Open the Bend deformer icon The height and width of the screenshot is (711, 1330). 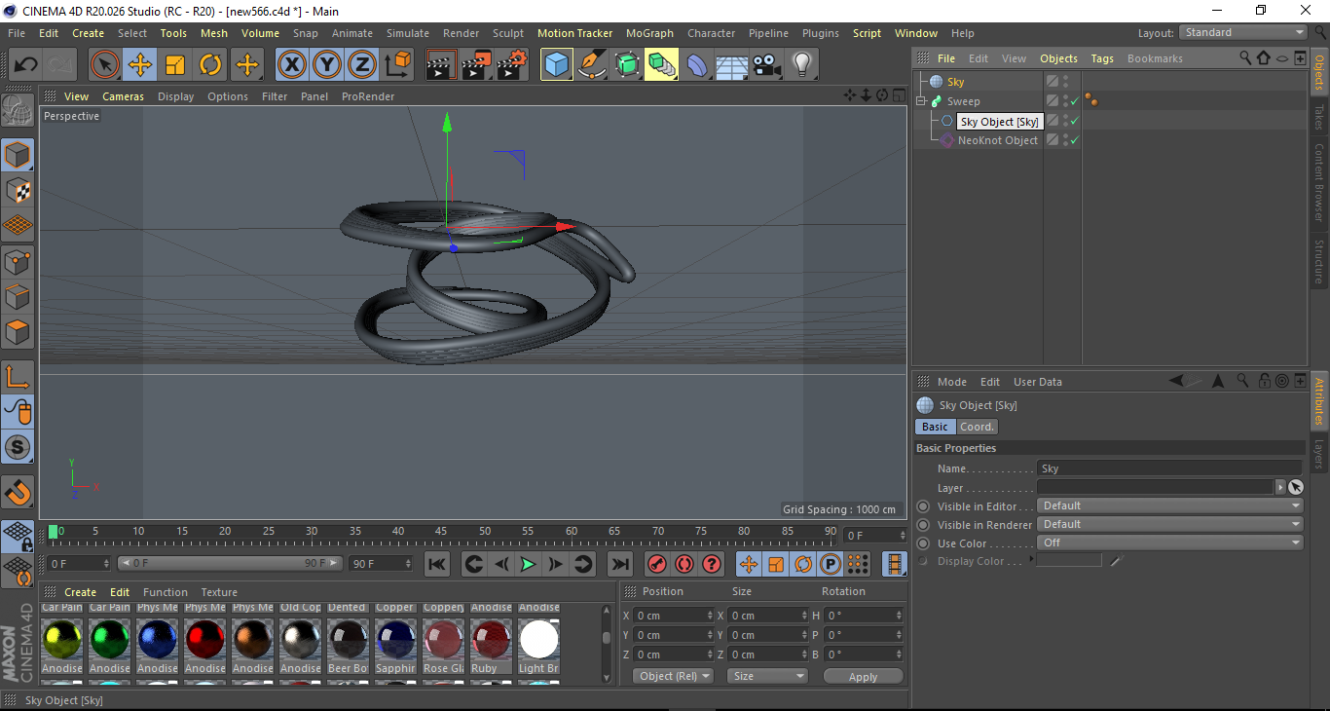(x=697, y=65)
